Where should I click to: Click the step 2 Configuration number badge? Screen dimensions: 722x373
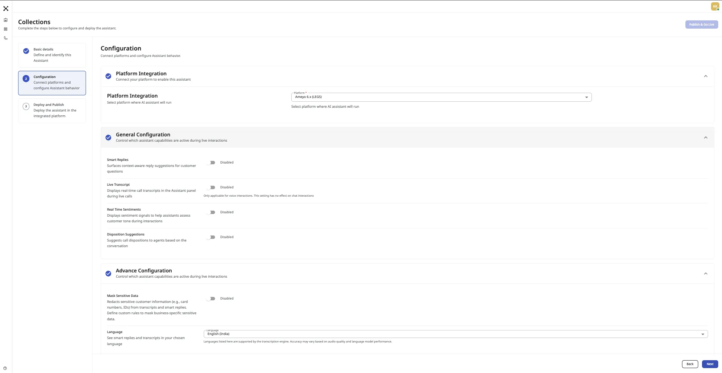[x=26, y=79]
